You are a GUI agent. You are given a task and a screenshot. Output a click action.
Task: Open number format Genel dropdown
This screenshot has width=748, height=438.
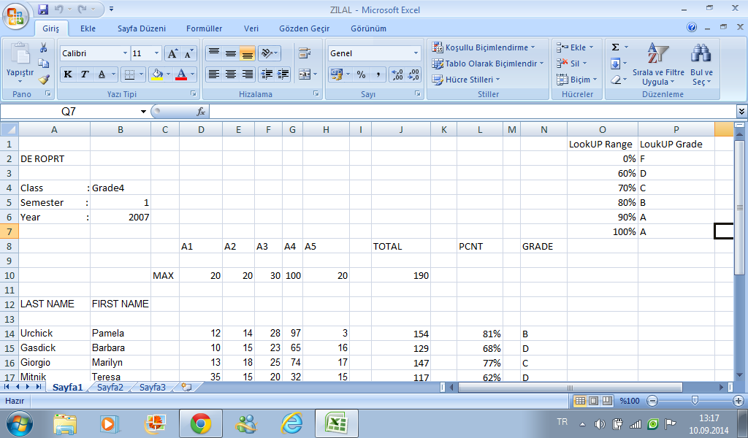416,53
